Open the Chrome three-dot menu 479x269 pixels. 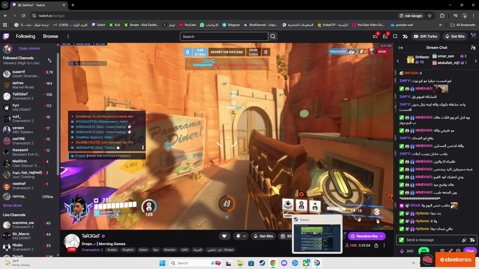point(474,16)
